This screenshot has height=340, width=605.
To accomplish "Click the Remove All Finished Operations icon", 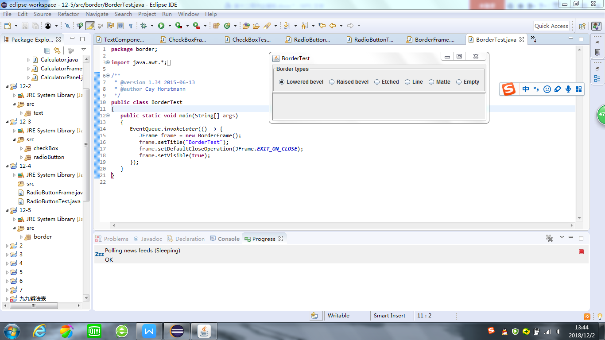I will click(x=550, y=238).
